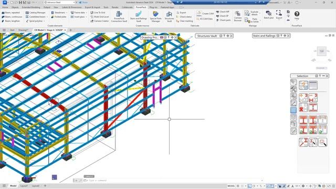The height and width of the screenshot is (189, 336).
Task: Open Camera Browser
Action: point(237,16)
